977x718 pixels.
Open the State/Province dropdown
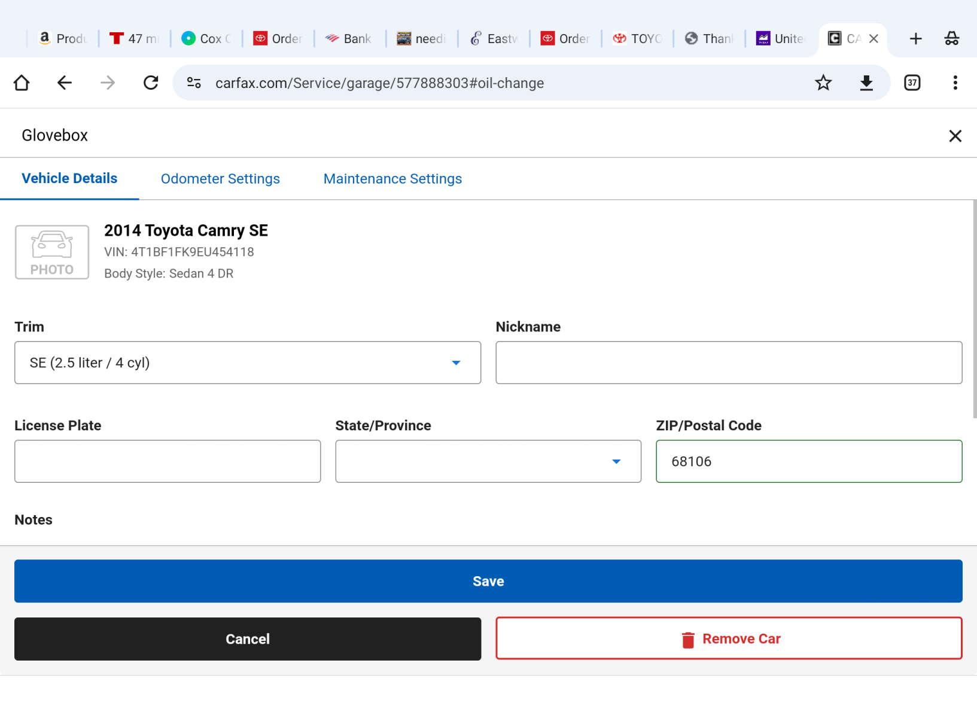488,461
